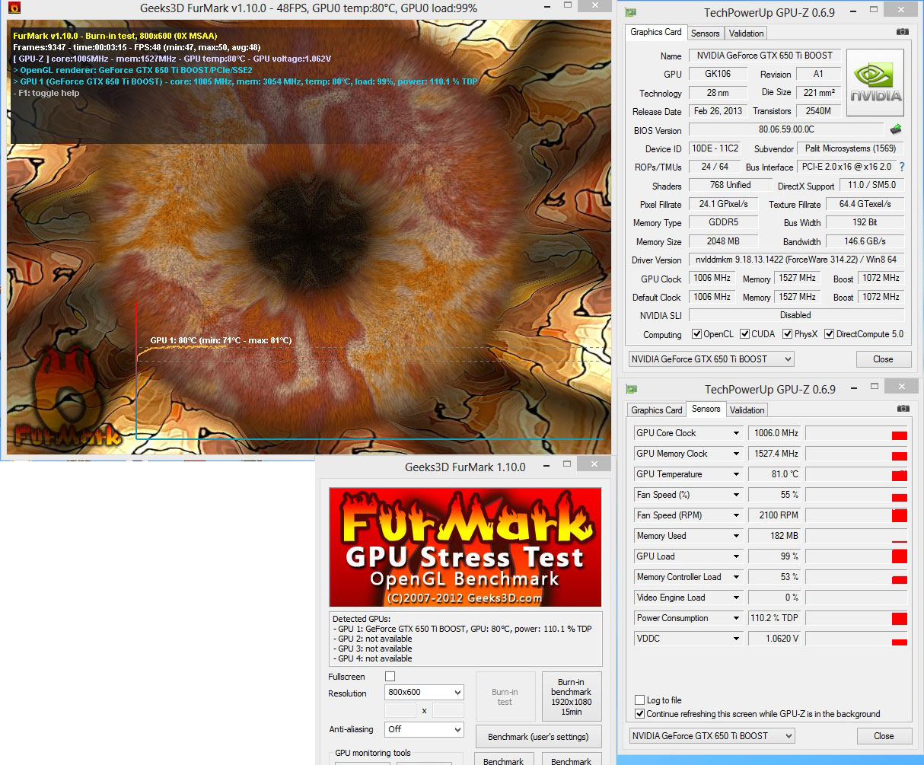Open GPU selector dropdown in Sensors window

point(712,736)
